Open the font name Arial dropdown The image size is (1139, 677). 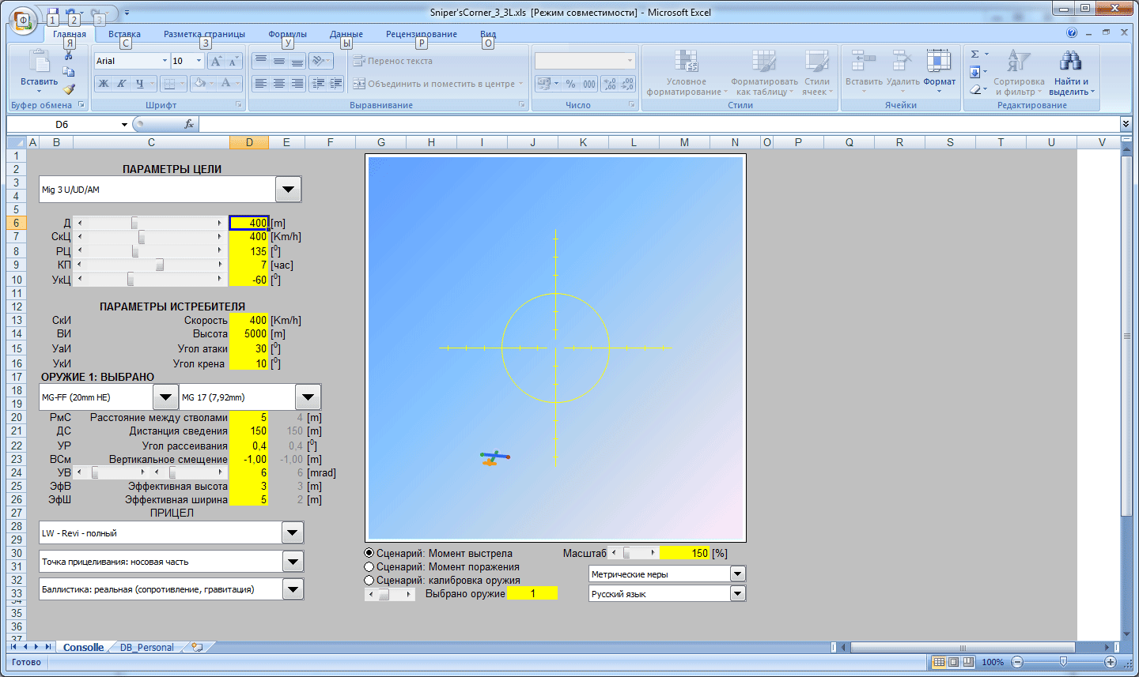(165, 61)
